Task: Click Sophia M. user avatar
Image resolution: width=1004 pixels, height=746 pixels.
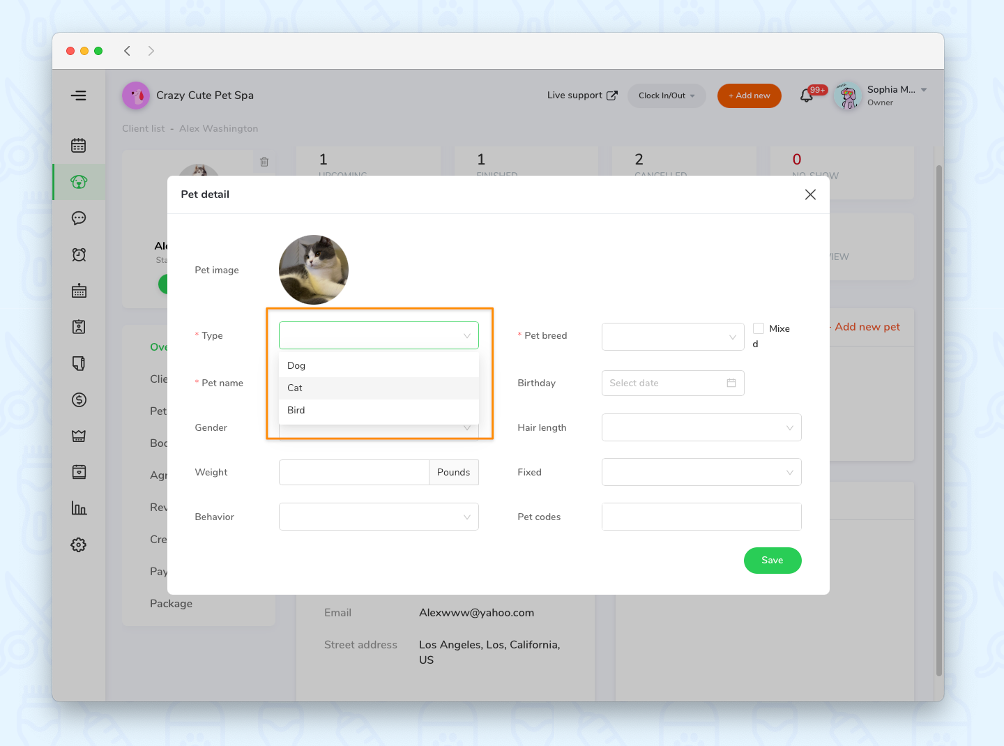Action: 848,96
